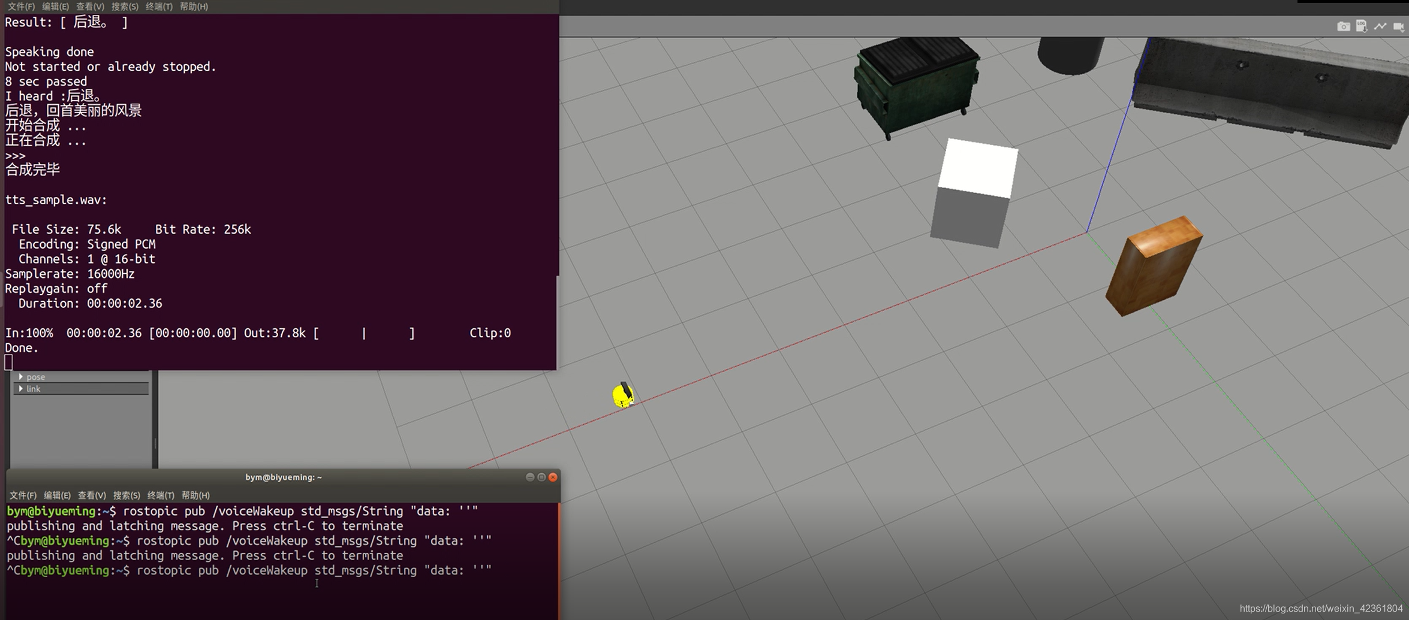Open the Gazebo plot line-graph icon
Image resolution: width=1409 pixels, height=620 pixels.
click(1380, 26)
